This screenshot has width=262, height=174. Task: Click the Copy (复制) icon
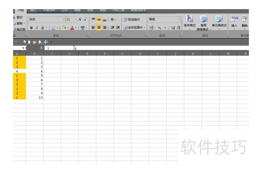coord(14,23)
